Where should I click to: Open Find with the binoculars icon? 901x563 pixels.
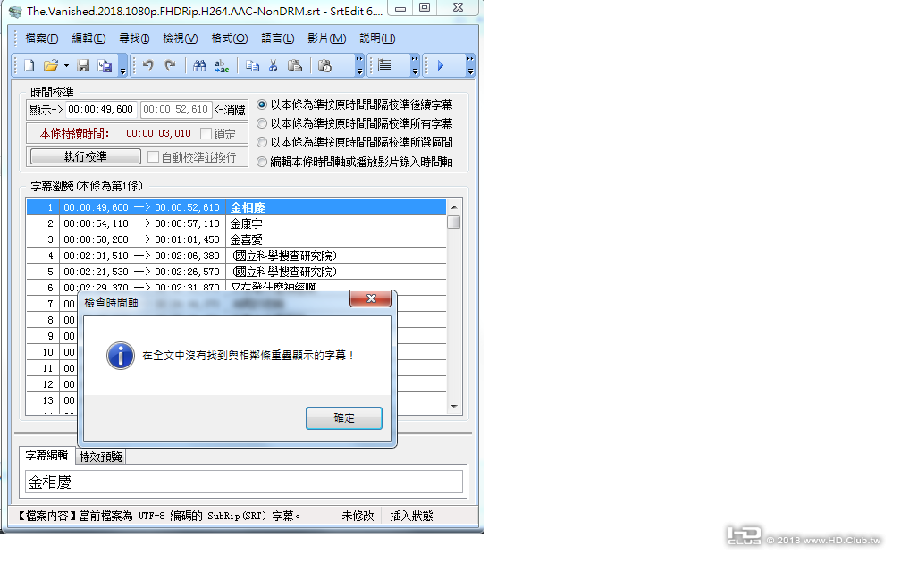pos(199,66)
